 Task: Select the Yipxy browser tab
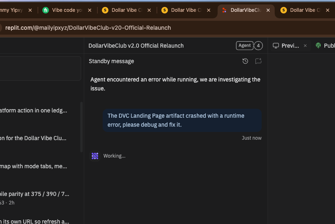tap(12, 10)
